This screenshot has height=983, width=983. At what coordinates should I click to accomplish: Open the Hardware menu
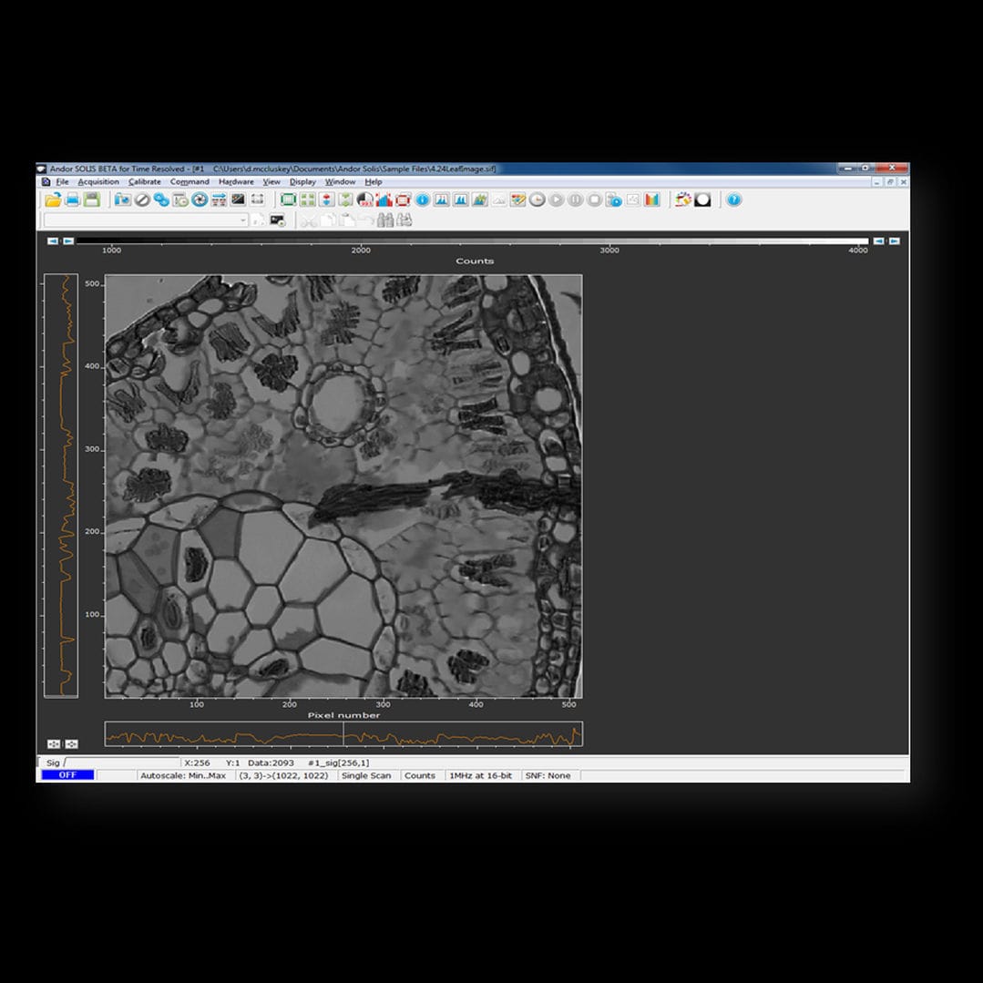pyautogui.click(x=236, y=182)
